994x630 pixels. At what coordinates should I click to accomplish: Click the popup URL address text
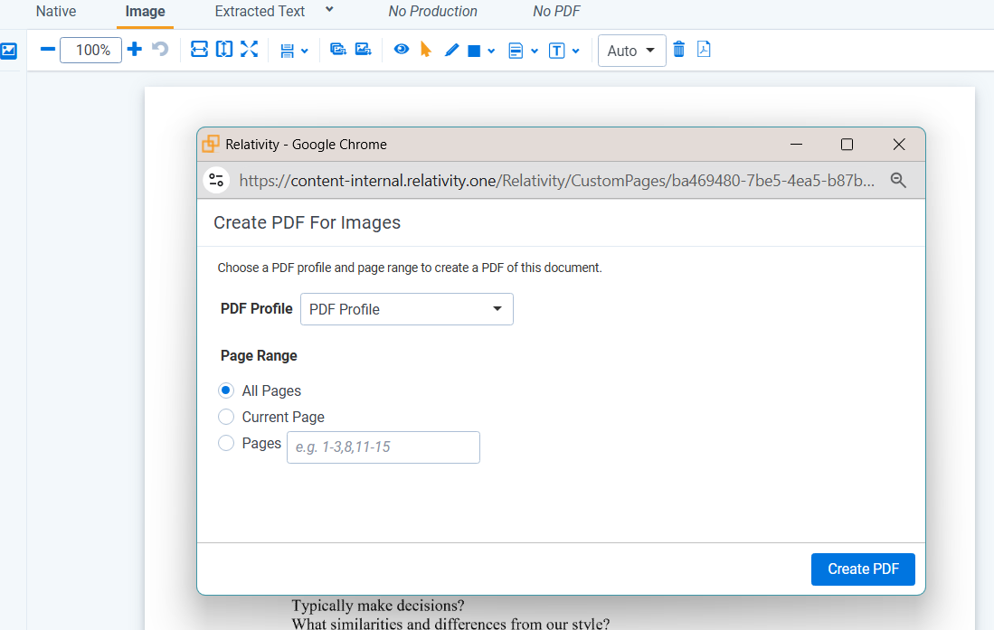click(556, 181)
